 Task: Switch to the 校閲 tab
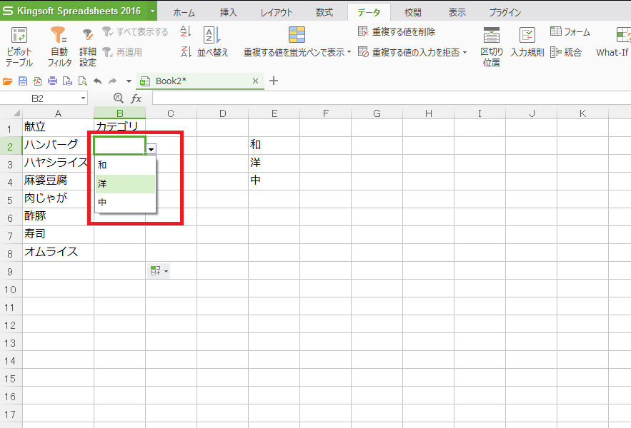click(412, 12)
